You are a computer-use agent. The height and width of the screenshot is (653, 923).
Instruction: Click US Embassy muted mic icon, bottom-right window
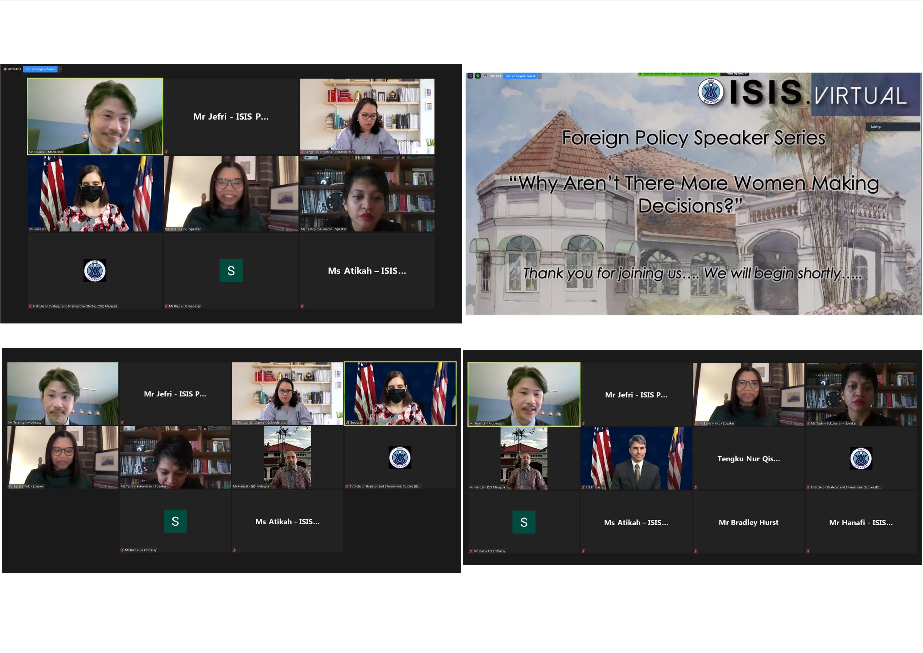point(583,487)
